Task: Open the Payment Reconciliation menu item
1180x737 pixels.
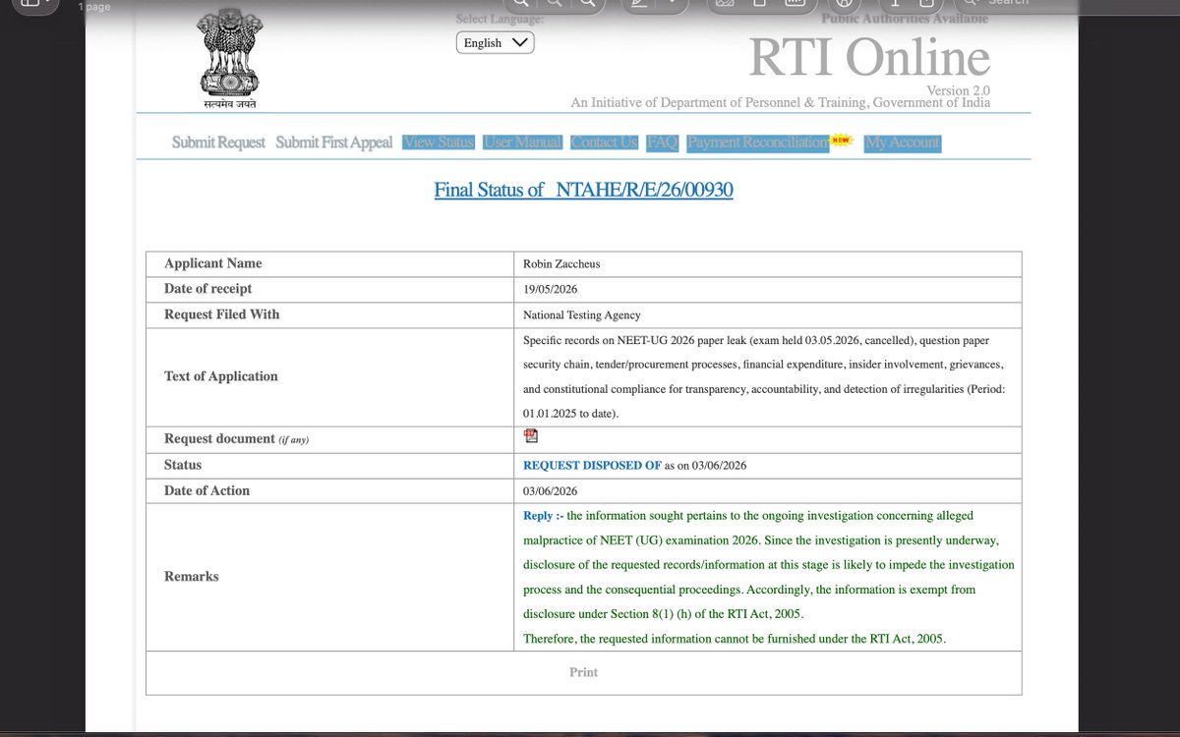Action: click(758, 142)
